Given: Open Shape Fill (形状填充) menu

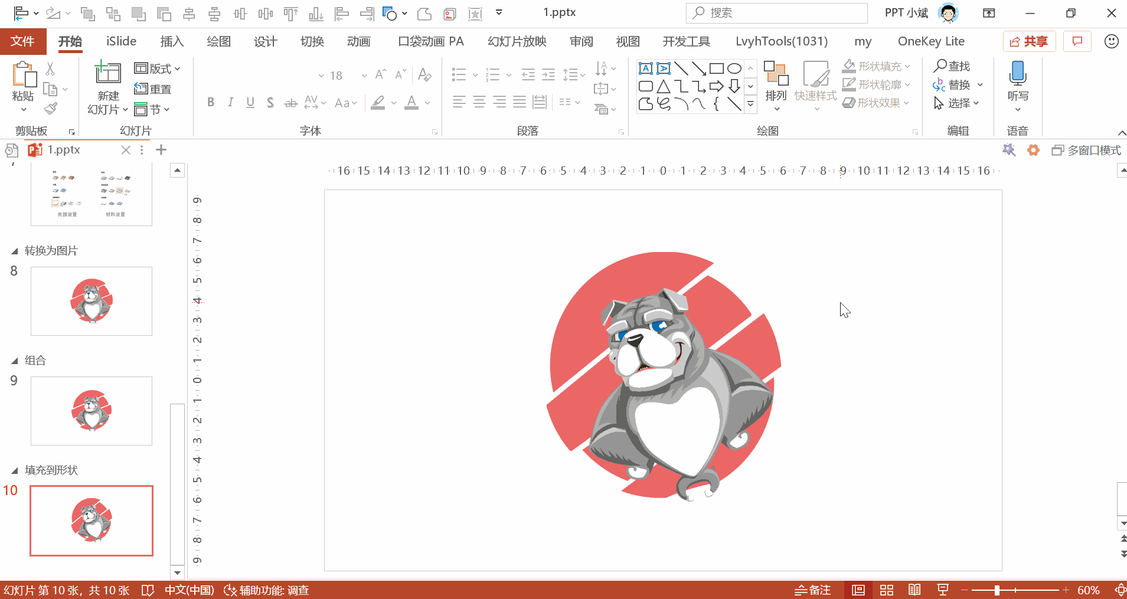Looking at the screenshot, I should pos(877,66).
